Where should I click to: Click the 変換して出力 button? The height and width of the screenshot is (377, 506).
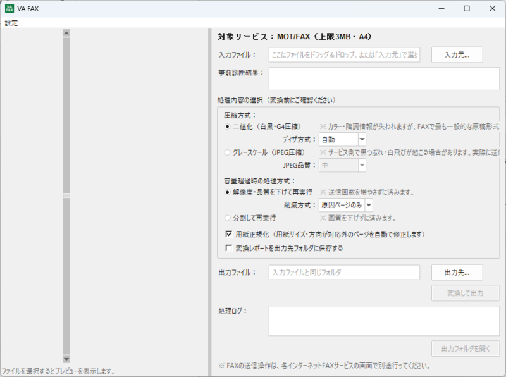tap(466, 293)
